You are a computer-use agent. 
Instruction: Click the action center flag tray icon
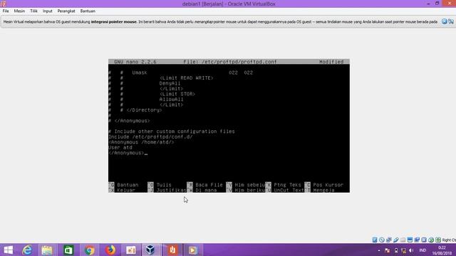387,250
